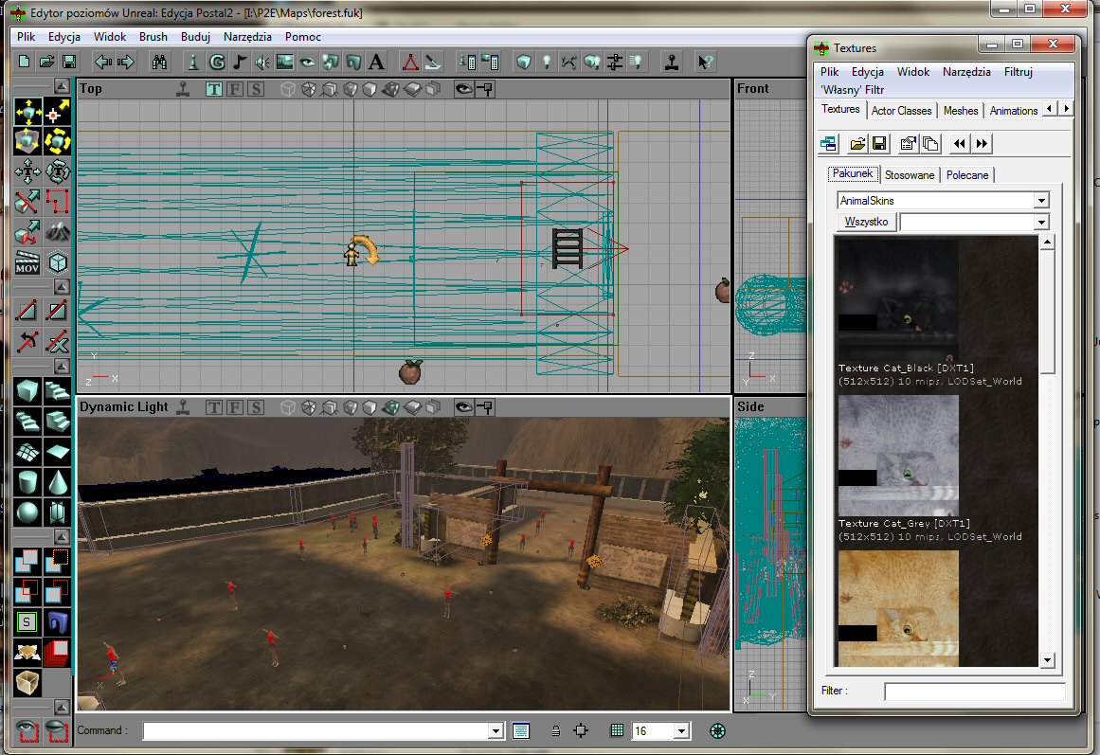The width and height of the screenshot is (1100, 755).
Task: Select the Cat_Grey texture thumbnail
Action: point(898,456)
